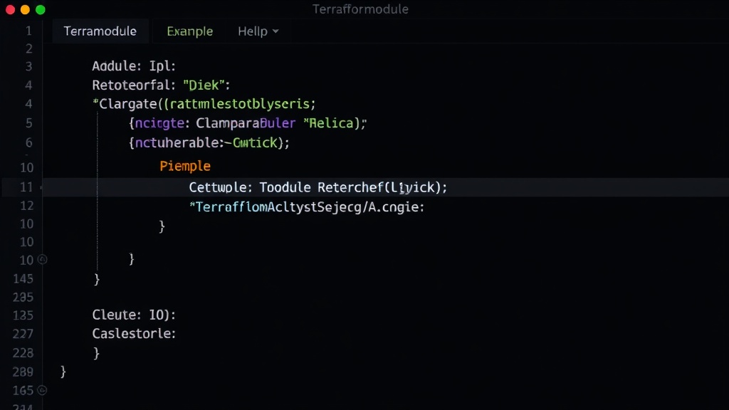Image resolution: width=729 pixels, height=410 pixels.
Task: Click the gutter circle icon at line 165
Action: (x=42, y=391)
